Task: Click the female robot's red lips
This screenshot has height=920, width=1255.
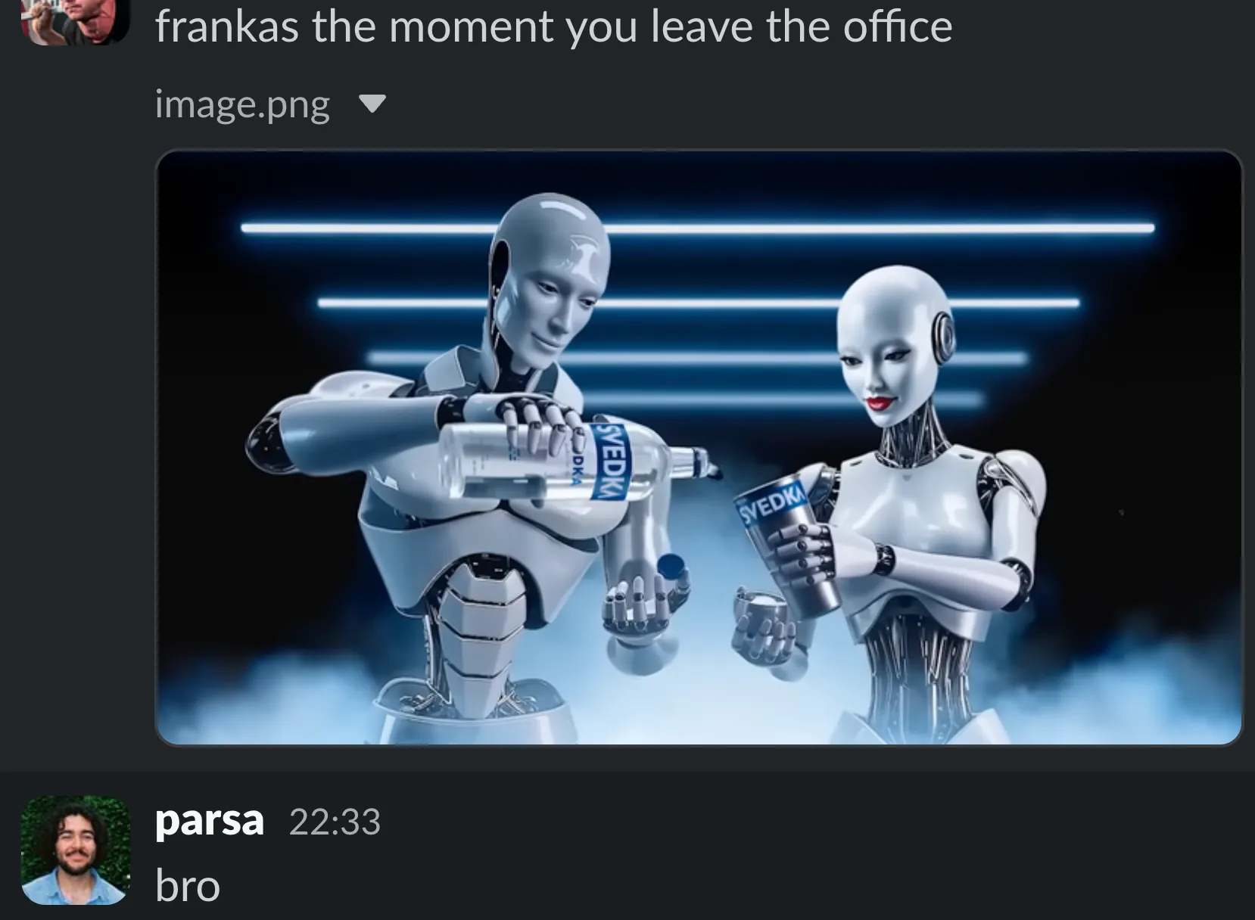Action: (880, 401)
